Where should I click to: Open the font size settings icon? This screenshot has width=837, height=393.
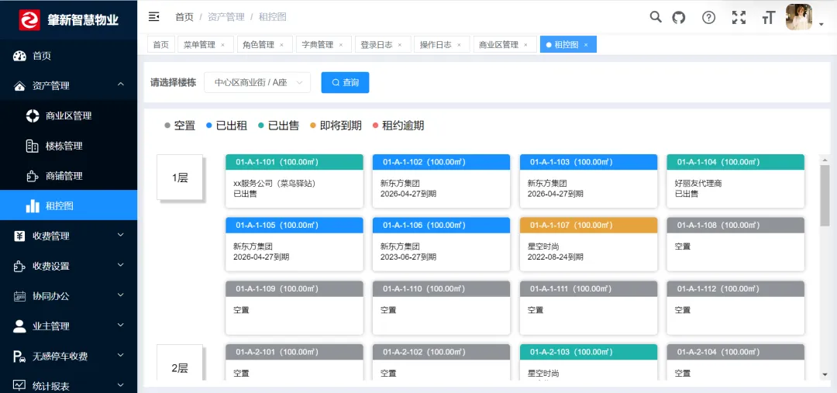click(768, 17)
